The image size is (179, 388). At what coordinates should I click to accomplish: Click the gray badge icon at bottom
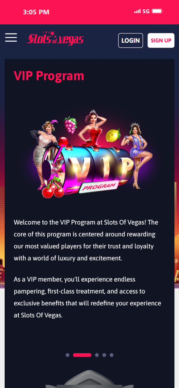tap(90, 379)
